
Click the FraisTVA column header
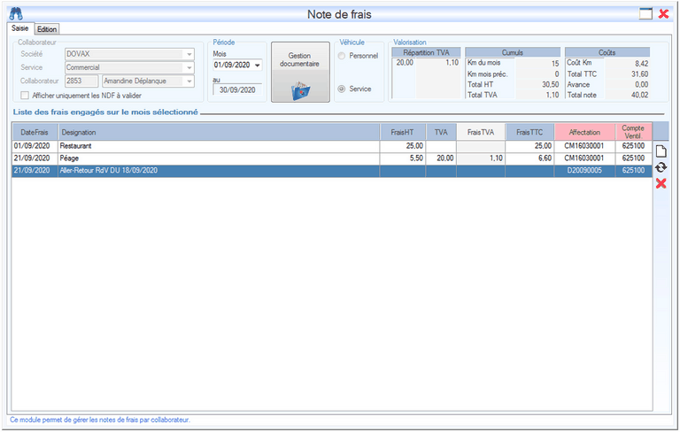pyautogui.click(x=481, y=132)
